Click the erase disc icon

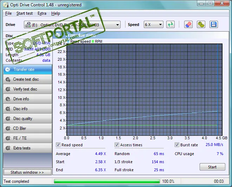click(x=188, y=25)
